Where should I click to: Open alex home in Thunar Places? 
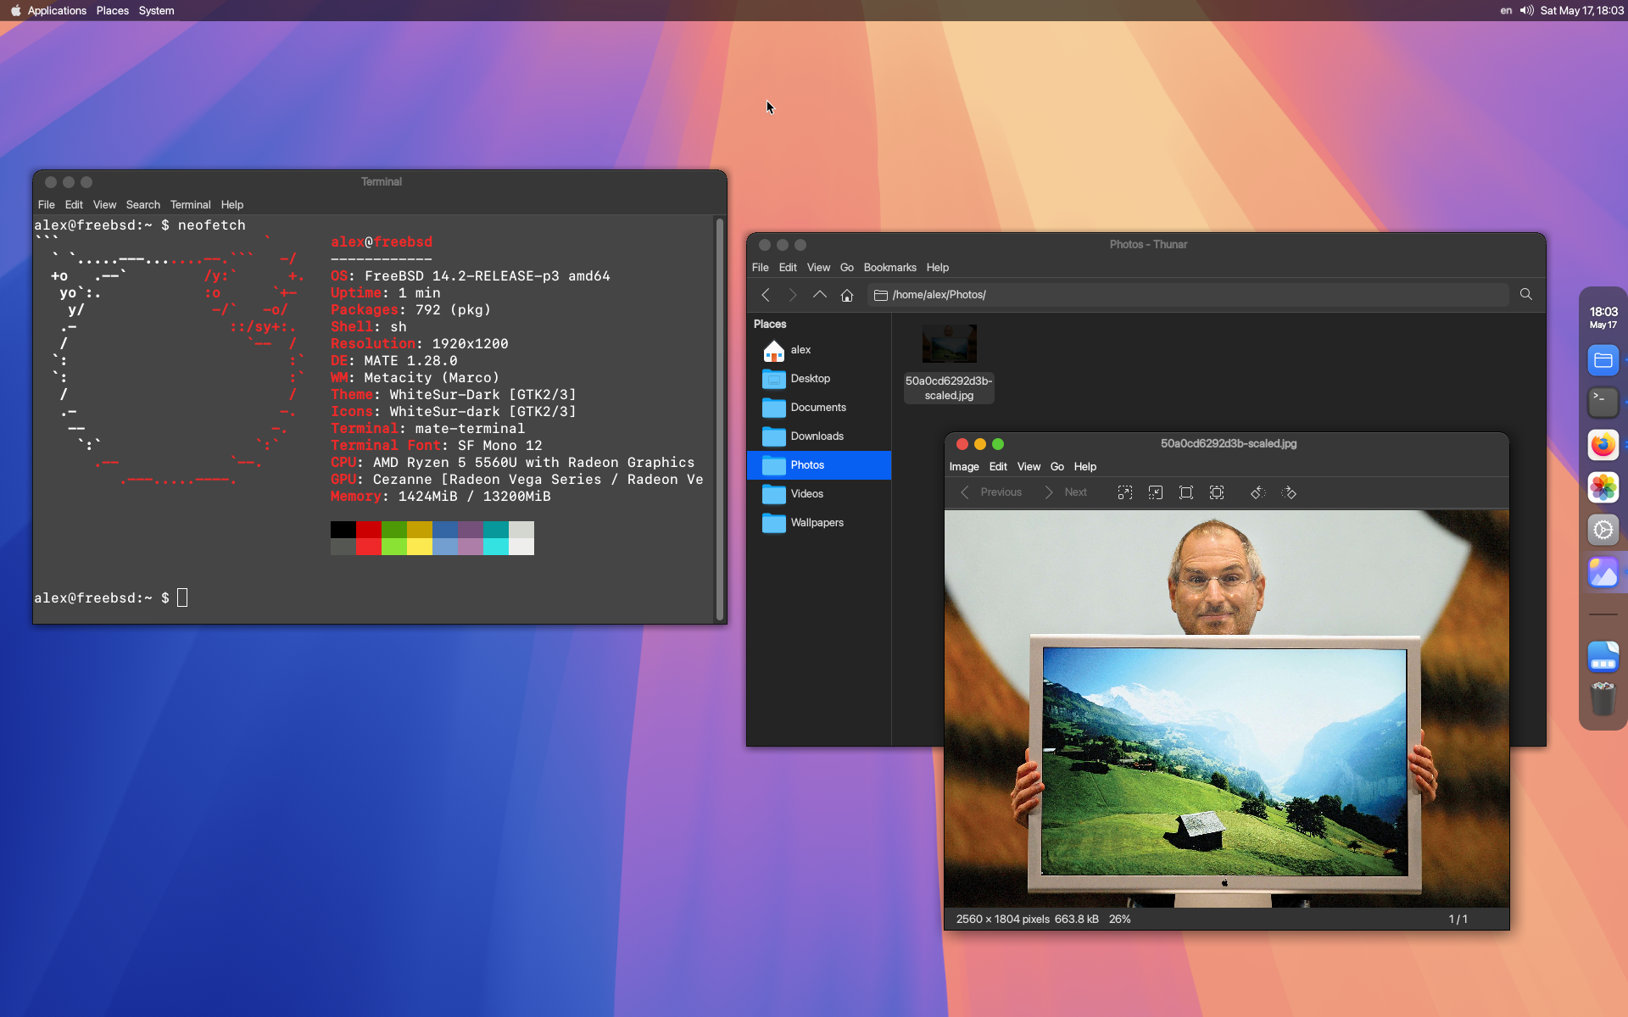[x=819, y=350]
